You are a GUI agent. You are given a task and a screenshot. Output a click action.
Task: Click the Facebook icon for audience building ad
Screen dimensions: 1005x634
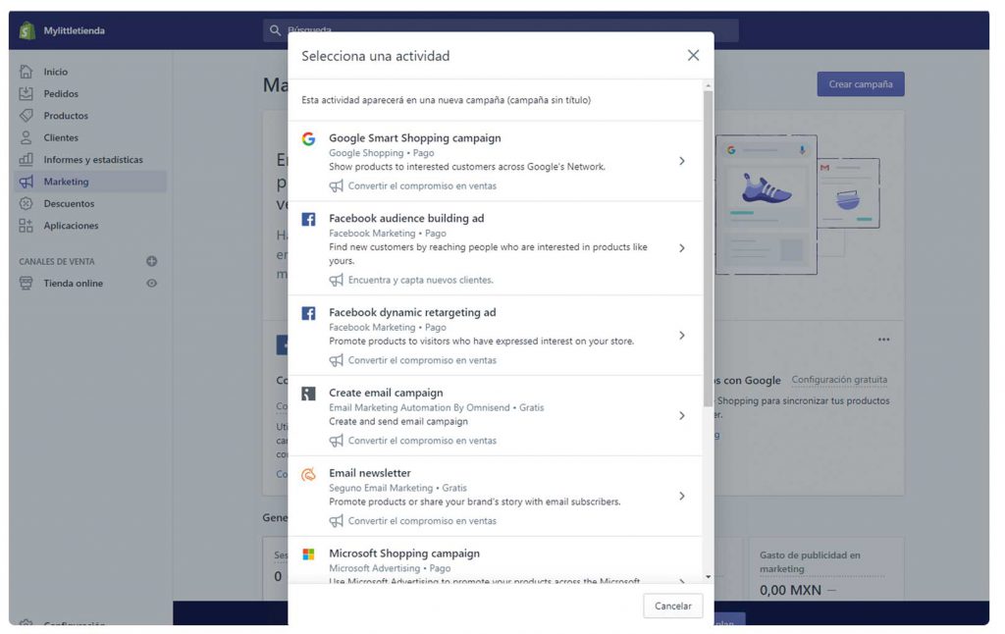click(x=308, y=219)
